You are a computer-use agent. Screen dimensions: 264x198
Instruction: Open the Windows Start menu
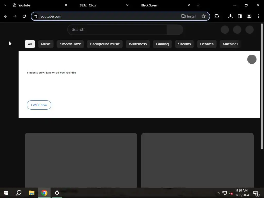coord(6,193)
